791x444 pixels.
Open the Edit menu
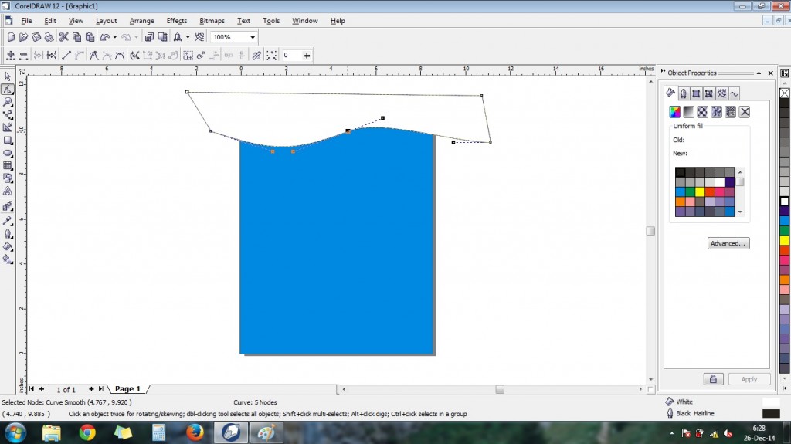point(50,21)
